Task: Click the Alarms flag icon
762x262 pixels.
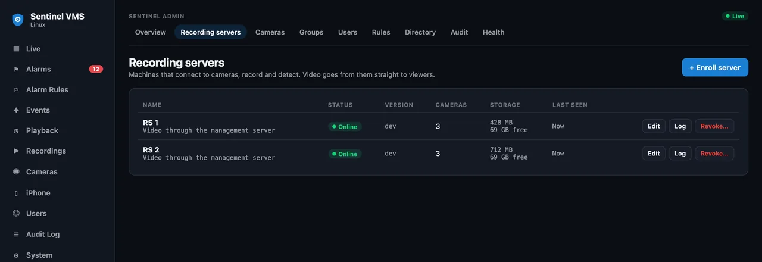Action: (x=16, y=69)
